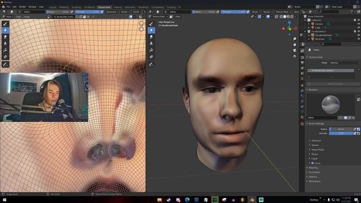Toggle strength pressure sensitivity in properties panel
The width and height of the screenshot is (361, 203).
coord(355,133)
